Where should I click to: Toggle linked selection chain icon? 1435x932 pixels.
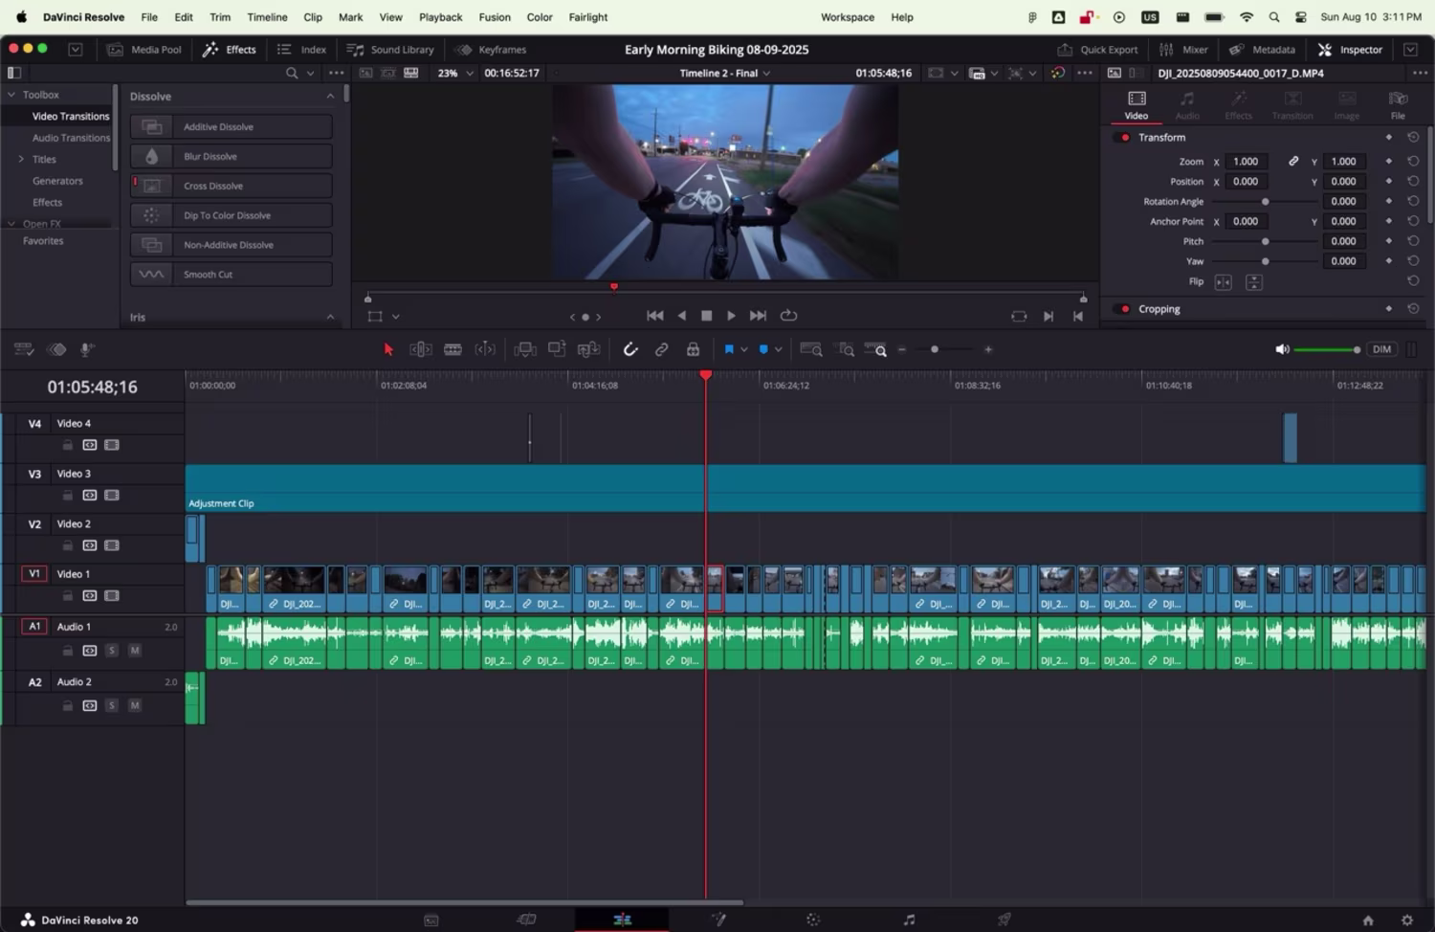[x=661, y=348]
